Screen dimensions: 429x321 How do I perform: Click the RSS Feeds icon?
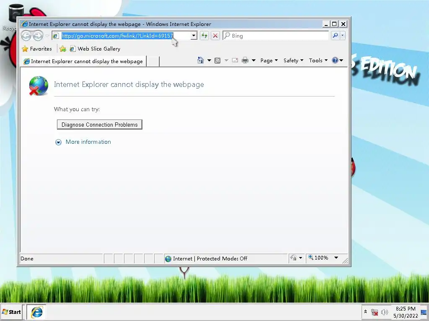[217, 61]
